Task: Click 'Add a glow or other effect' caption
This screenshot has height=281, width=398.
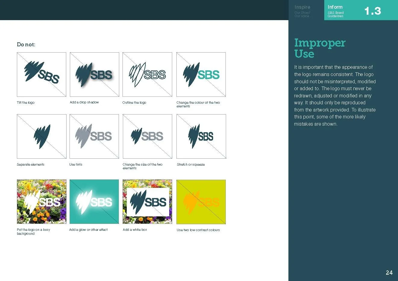Action: pos(89,230)
